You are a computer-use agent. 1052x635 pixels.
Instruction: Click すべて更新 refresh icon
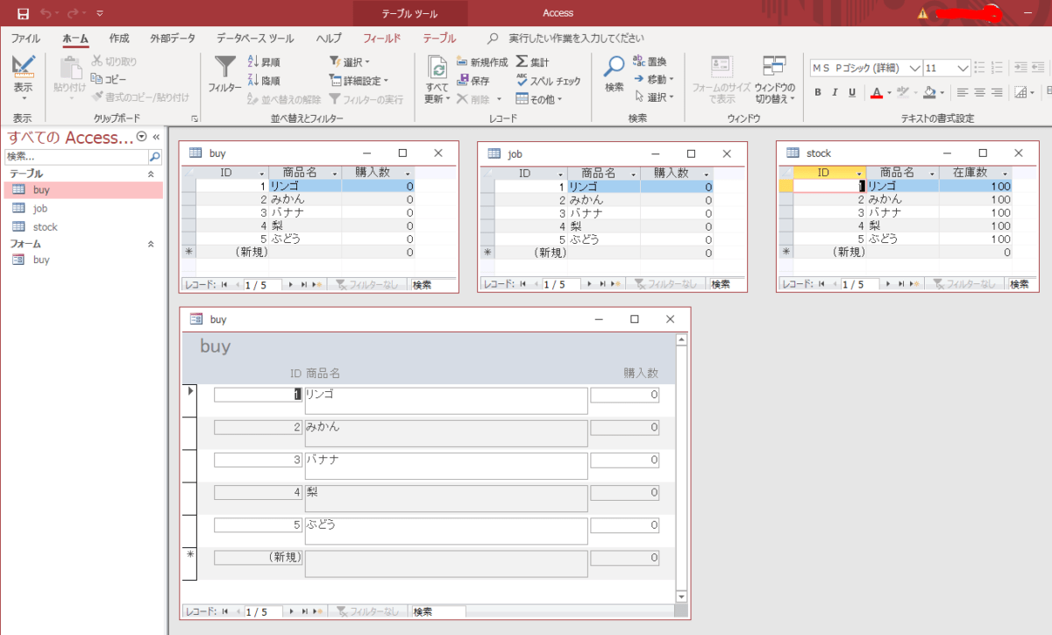pos(437,68)
